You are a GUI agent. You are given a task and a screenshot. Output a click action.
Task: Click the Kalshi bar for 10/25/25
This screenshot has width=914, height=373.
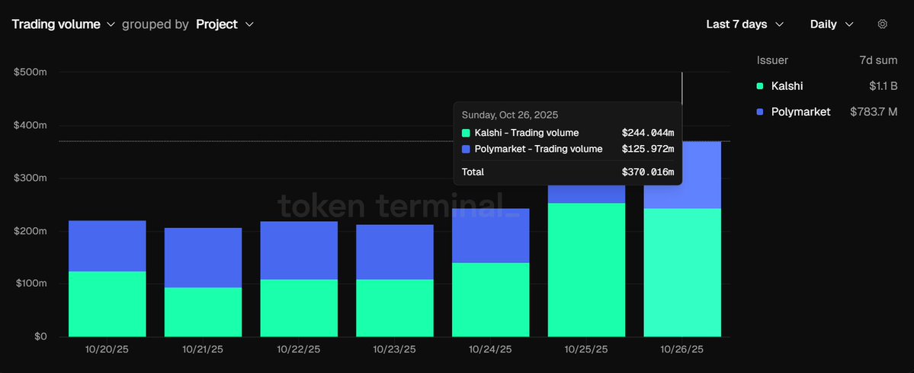pyautogui.click(x=586, y=269)
